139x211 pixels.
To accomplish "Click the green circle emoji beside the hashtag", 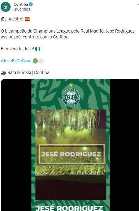I will [35, 61].
